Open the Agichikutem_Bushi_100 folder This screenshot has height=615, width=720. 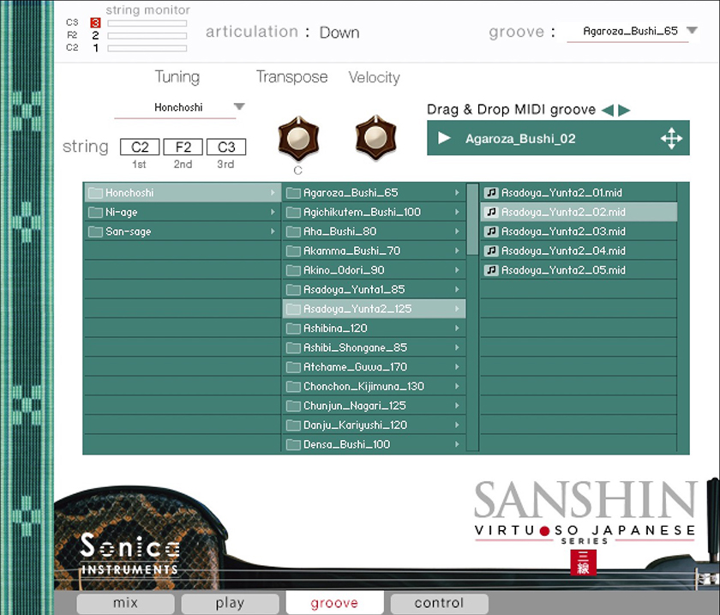(374, 212)
